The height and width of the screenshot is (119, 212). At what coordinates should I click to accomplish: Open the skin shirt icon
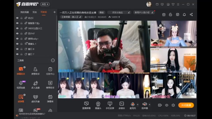[x=173, y=4]
